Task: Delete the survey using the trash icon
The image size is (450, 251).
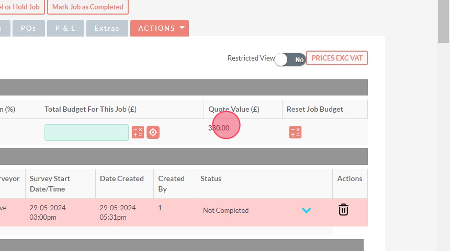Action: (343, 210)
